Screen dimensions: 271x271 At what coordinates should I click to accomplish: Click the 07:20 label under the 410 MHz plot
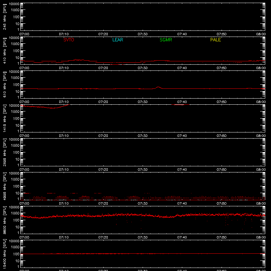103,68
